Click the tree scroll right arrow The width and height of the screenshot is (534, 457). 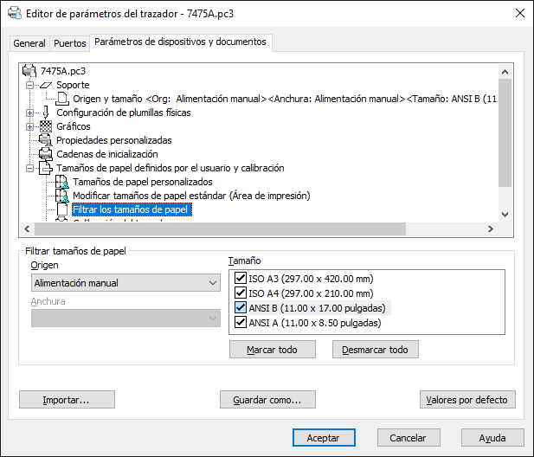[x=491, y=228]
